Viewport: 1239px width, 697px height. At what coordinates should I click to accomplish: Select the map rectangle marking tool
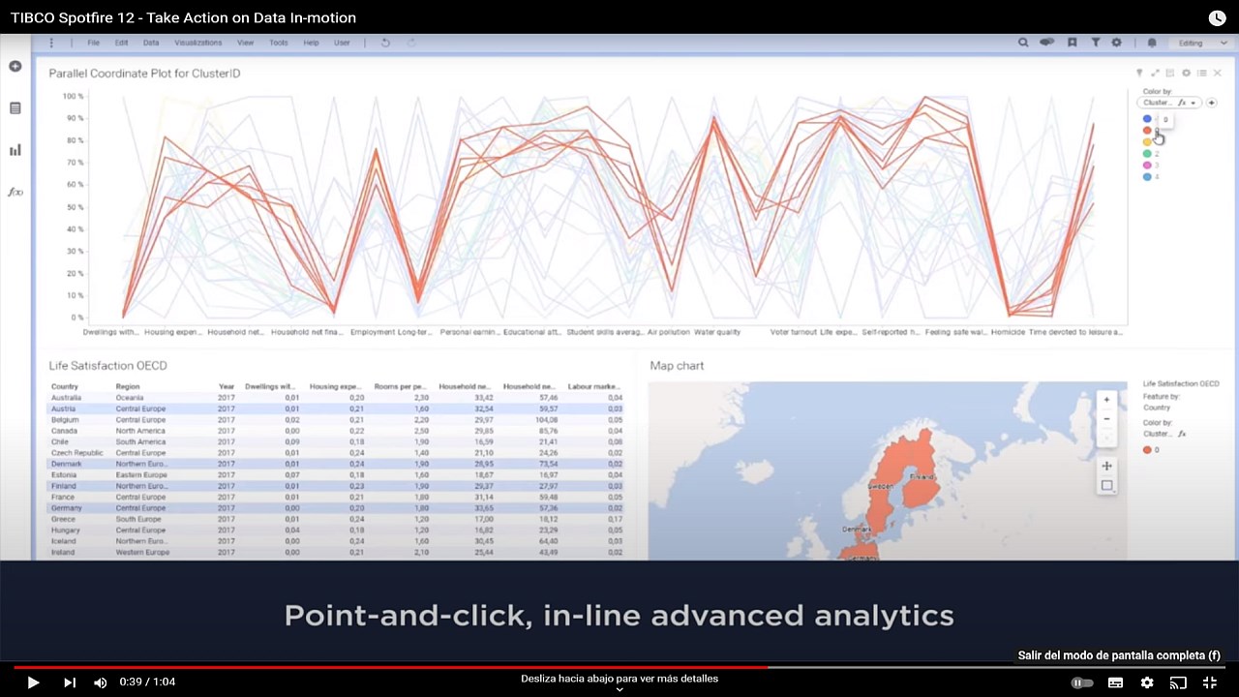click(x=1106, y=486)
